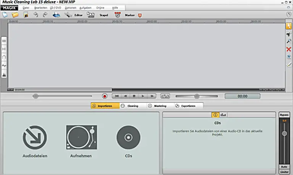Toggle the Auto button under the fader
The height and width of the screenshot is (175, 293).
284,167
